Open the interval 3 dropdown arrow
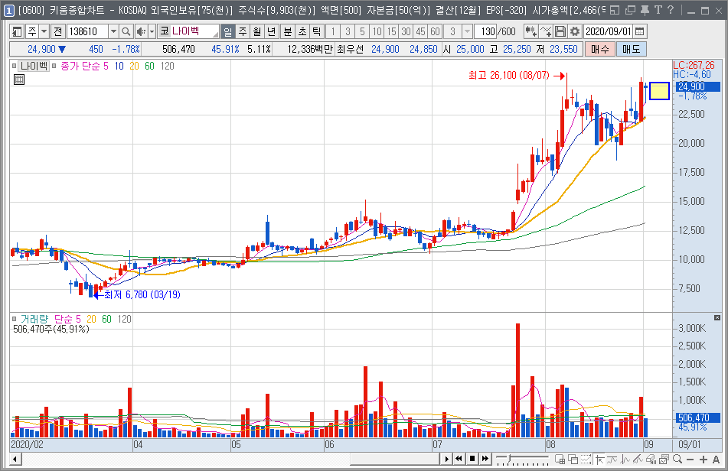The height and width of the screenshot is (471, 728). click(467, 31)
